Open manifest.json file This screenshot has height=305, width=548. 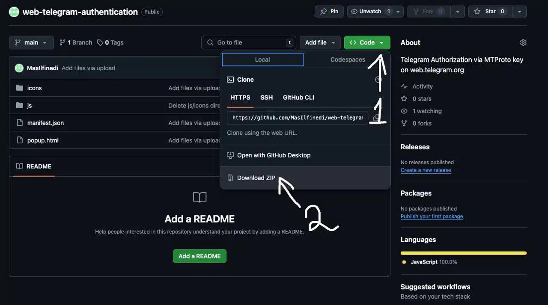[45, 123]
